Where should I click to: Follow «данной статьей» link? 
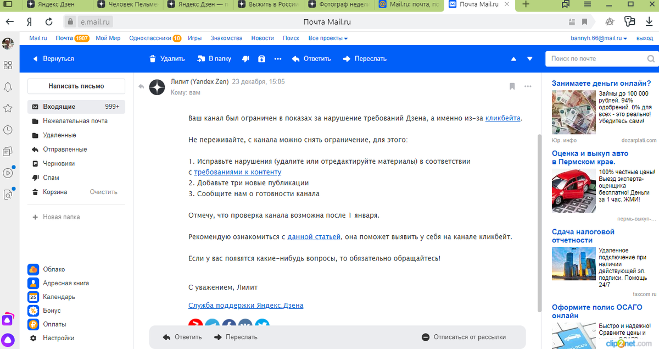314,237
